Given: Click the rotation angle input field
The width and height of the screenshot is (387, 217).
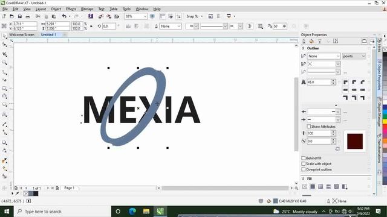Looking at the screenshot, I should pyautogui.click(x=109, y=26).
